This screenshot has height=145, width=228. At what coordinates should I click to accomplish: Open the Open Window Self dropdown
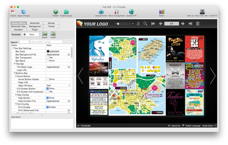tap(58, 86)
